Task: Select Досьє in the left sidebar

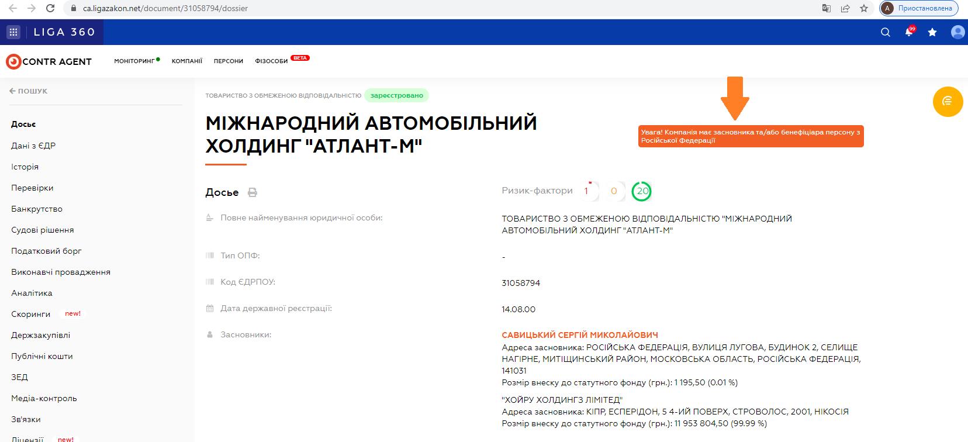Action: pyautogui.click(x=23, y=125)
